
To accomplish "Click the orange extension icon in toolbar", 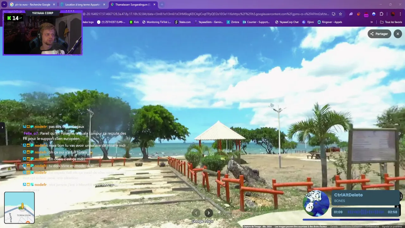I will [x=358, y=14].
